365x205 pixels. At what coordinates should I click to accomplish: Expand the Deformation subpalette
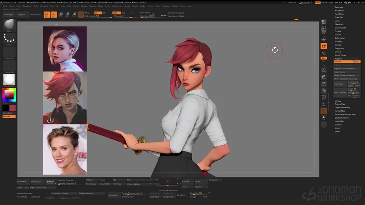click(x=340, y=38)
